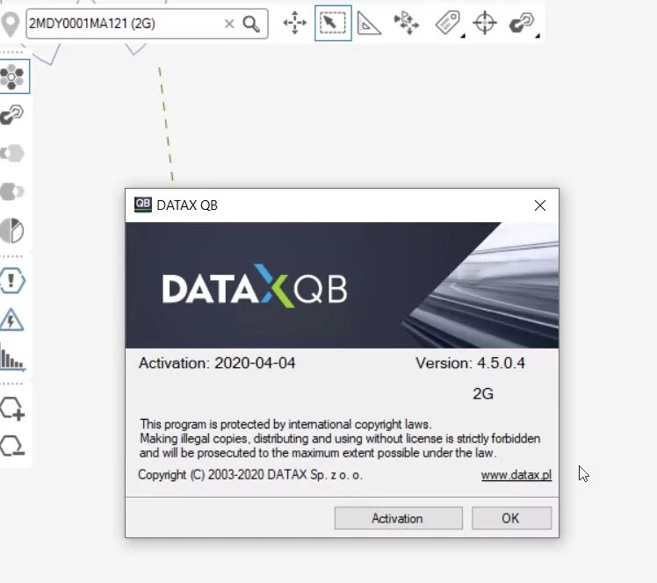Click the Activation button in dialog
The image size is (657, 583).
tap(399, 519)
